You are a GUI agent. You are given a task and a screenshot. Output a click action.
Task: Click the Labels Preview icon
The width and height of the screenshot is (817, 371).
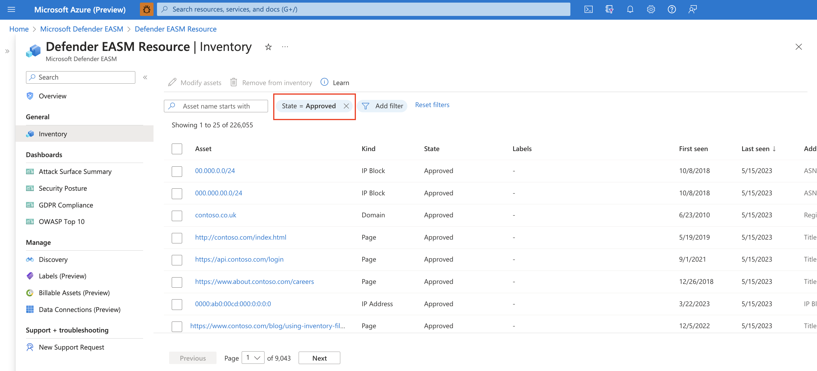29,276
